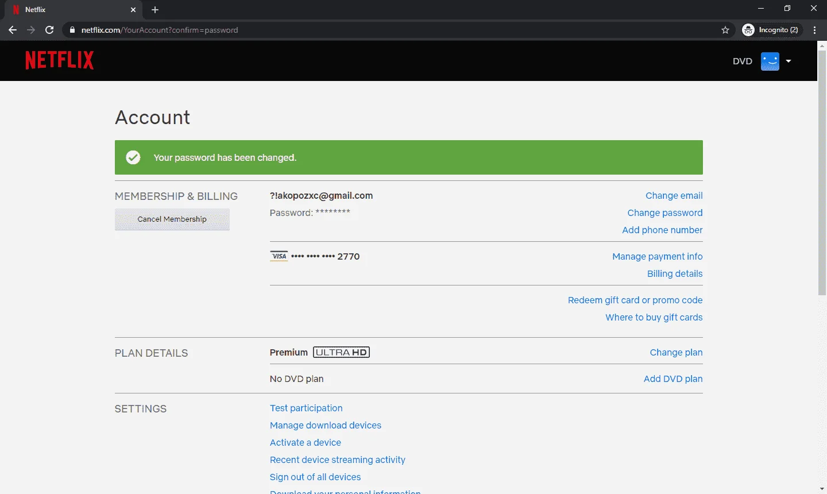This screenshot has height=494, width=827.
Task: Click the Ultra HD badge
Action: (341, 352)
